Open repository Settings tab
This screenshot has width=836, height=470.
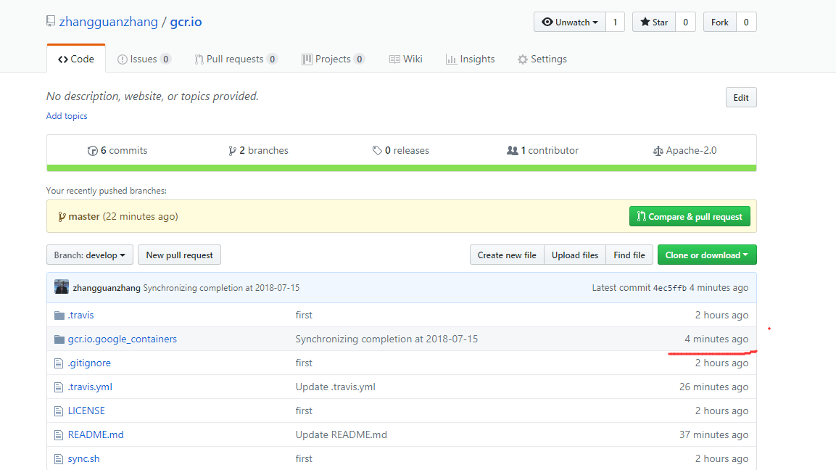(x=542, y=59)
